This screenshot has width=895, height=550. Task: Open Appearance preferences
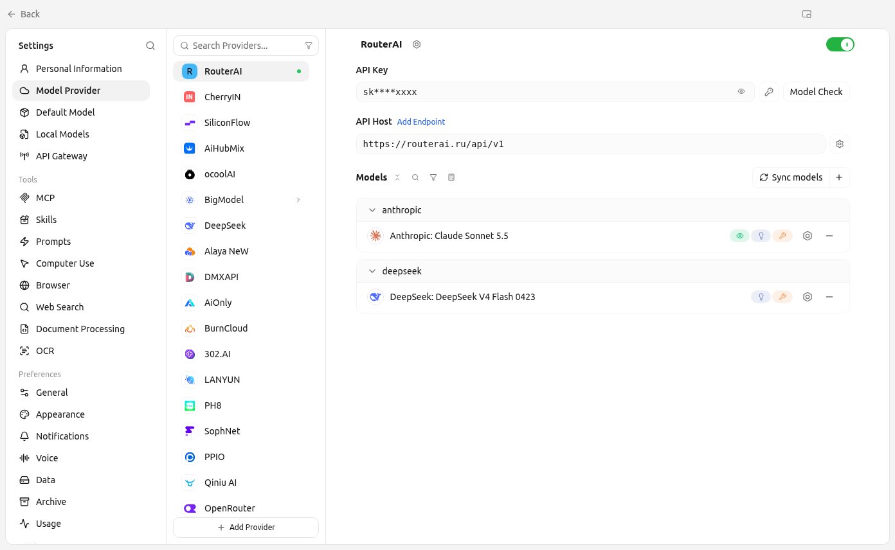(x=81, y=414)
